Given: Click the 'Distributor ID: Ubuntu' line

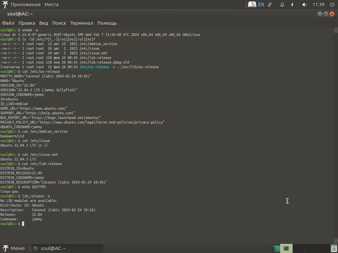Looking at the screenshot, I should pyautogui.click(x=22, y=205).
